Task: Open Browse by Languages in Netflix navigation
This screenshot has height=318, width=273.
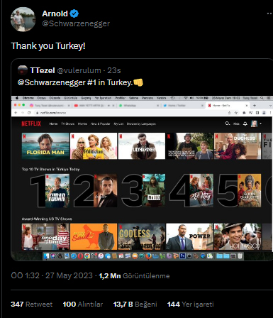Action: [x=141, y=124]
